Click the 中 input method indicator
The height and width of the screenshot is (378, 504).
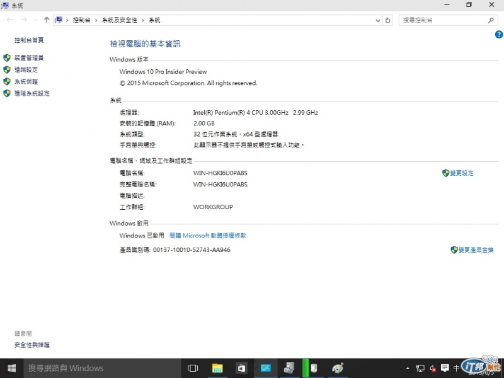click(456, 369)
